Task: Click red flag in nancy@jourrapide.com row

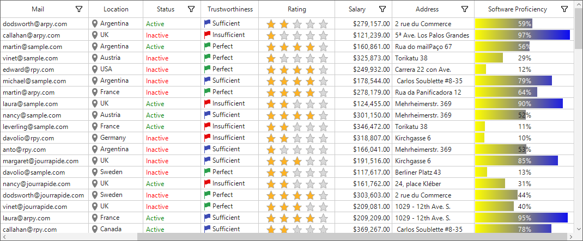Action: tap(208, 183)
